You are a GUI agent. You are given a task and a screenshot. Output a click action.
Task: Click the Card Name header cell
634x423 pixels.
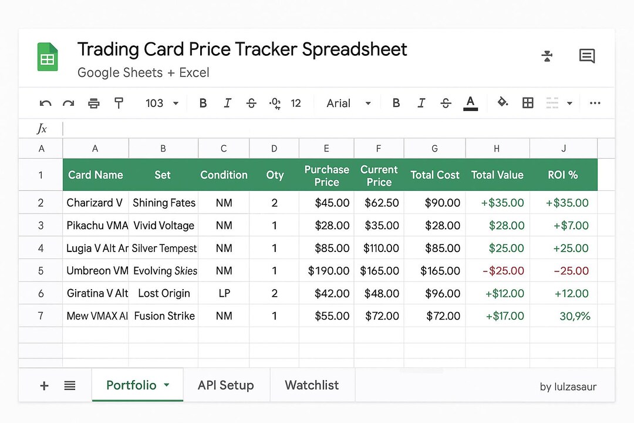(x=96, y=175)
